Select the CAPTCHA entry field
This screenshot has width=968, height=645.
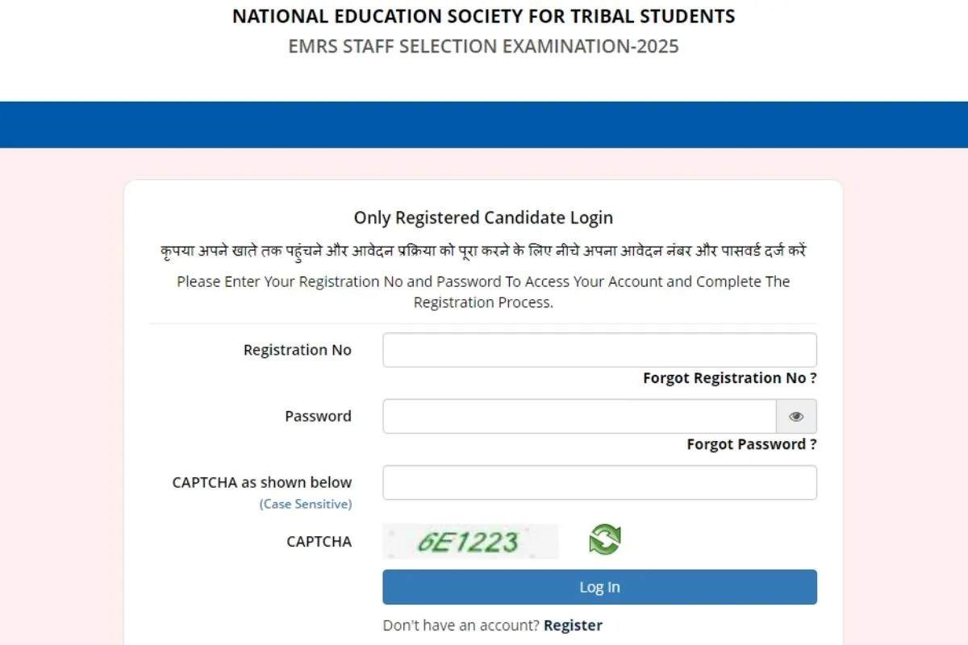[x=599, y=481]
